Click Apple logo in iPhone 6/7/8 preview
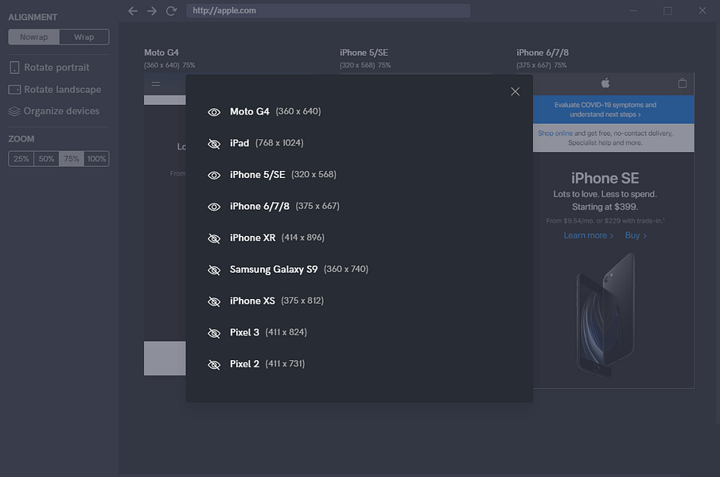Image resolution: width=720 pixels, height=477 pixels. click(x=605, y=83)
